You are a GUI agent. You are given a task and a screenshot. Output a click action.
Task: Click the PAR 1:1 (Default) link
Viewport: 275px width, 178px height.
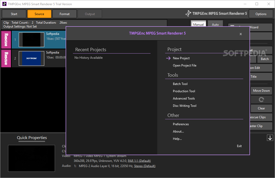pos(139,161)
